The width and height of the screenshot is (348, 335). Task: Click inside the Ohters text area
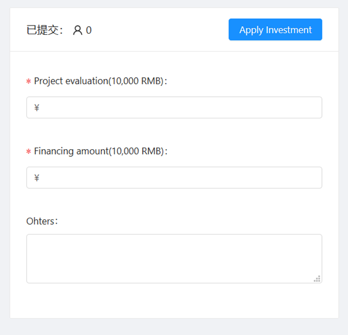click(174, 258)
